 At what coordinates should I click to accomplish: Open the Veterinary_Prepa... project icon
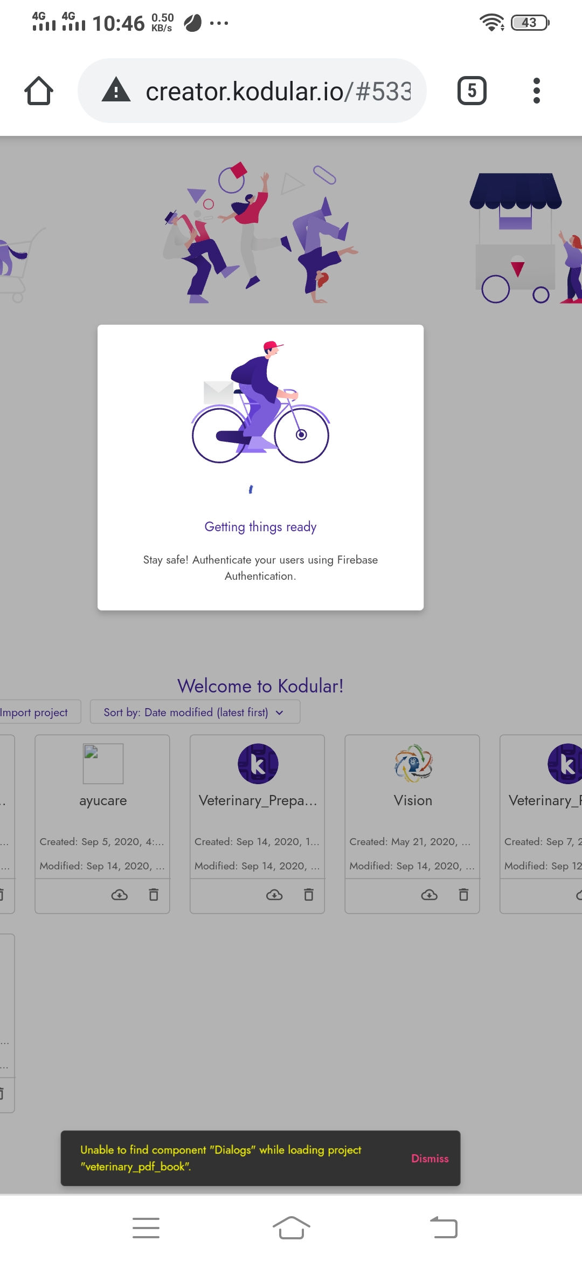tap(258, 764)
